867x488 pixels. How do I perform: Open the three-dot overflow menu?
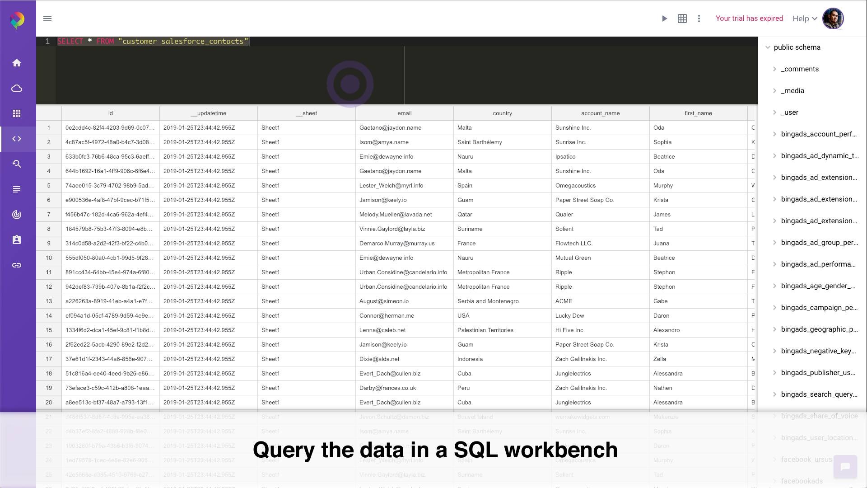[x=699, y=19]
